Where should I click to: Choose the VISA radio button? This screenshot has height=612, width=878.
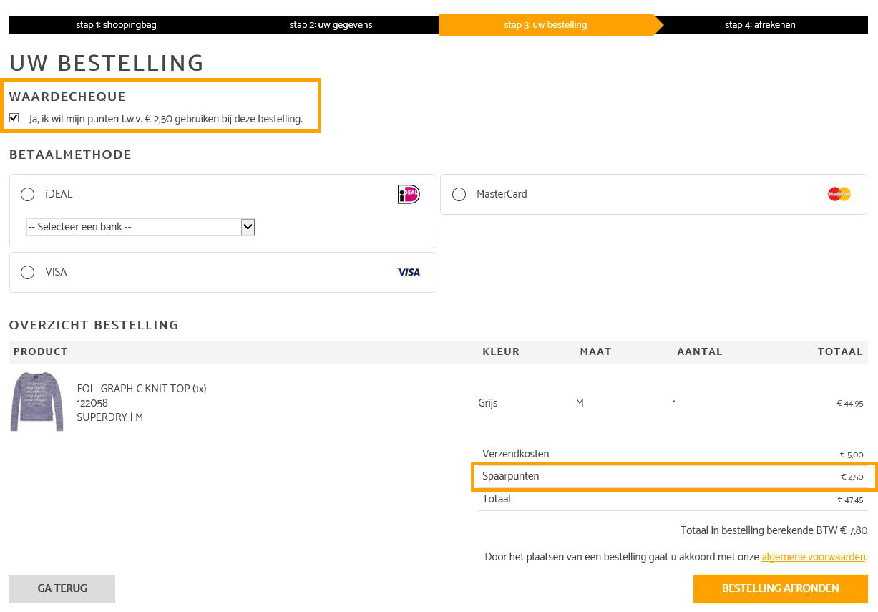28,272
